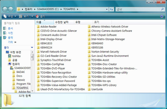Select Neowiz folder in the tree
167x109 pixels.
[21, 80]
